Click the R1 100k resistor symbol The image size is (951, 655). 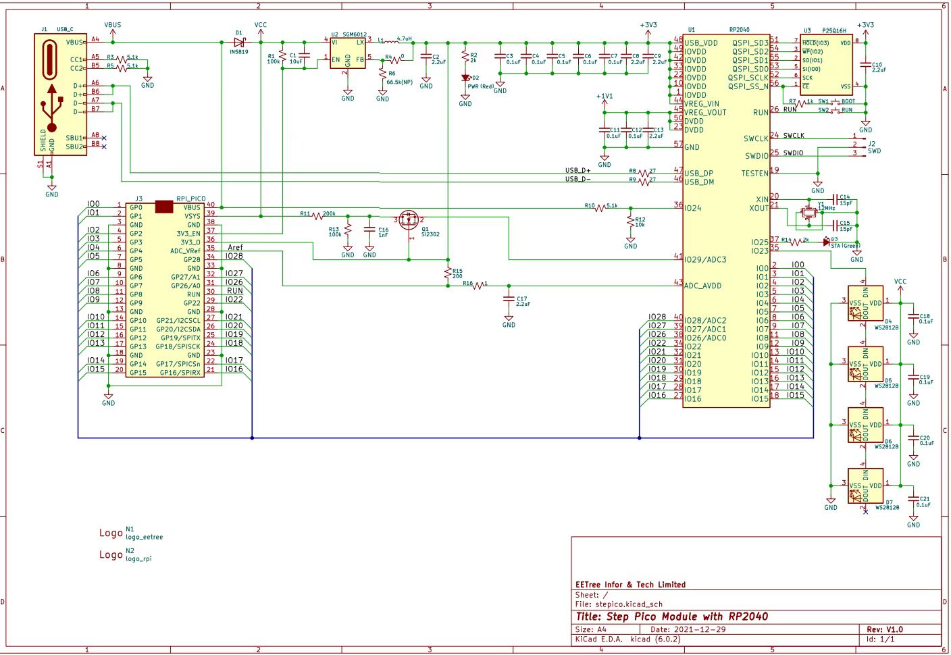[282, 55]
